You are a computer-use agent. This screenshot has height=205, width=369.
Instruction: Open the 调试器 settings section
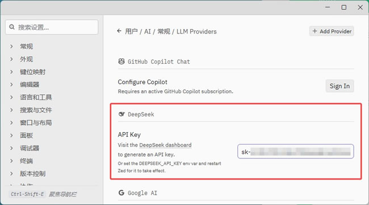pyautogui.click(x=30, y=148)
